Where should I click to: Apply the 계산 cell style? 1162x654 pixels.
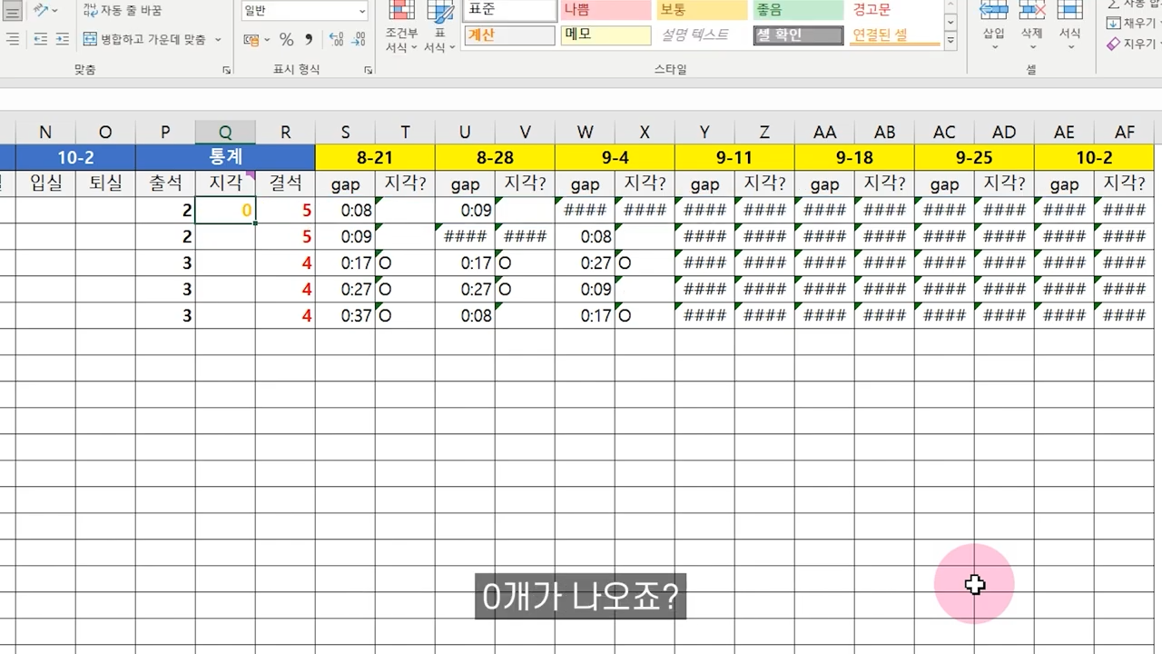509,35
